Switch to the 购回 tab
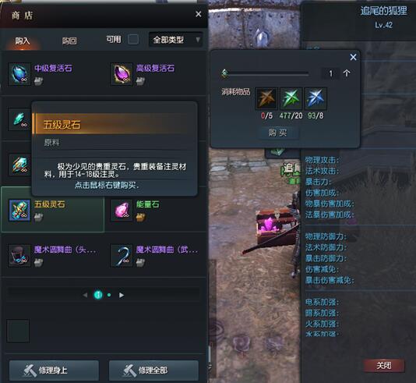This screenshot has height=383, width=416. [69, 41]
